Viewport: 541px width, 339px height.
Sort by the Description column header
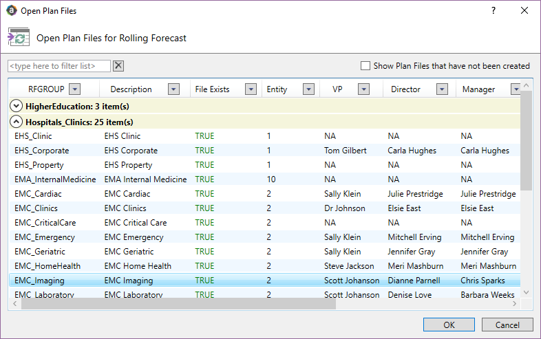(131, 89)
